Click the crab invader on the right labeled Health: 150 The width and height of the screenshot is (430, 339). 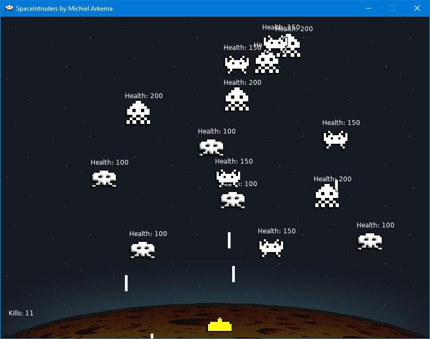click(x=336, y=139)
